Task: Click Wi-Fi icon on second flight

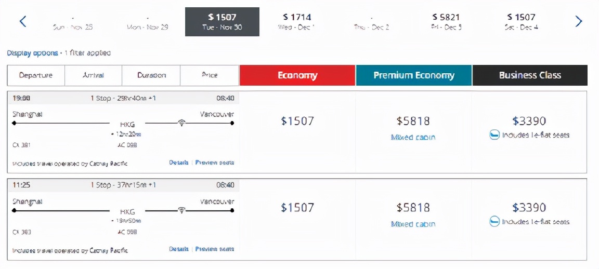Action: click(x=181, y=210)
